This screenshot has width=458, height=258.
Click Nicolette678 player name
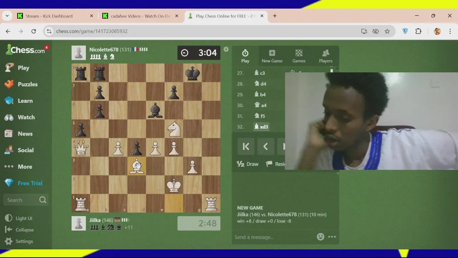(104, 49)
